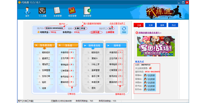The width and height of the screenshot is (206, 103).
Task: Open 接单管理 order receiving management icon
Action: coord(87,12)
